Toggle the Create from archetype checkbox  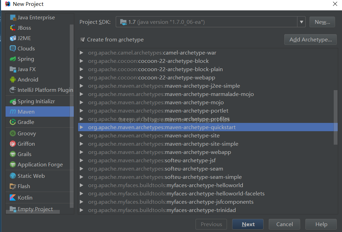83,40
